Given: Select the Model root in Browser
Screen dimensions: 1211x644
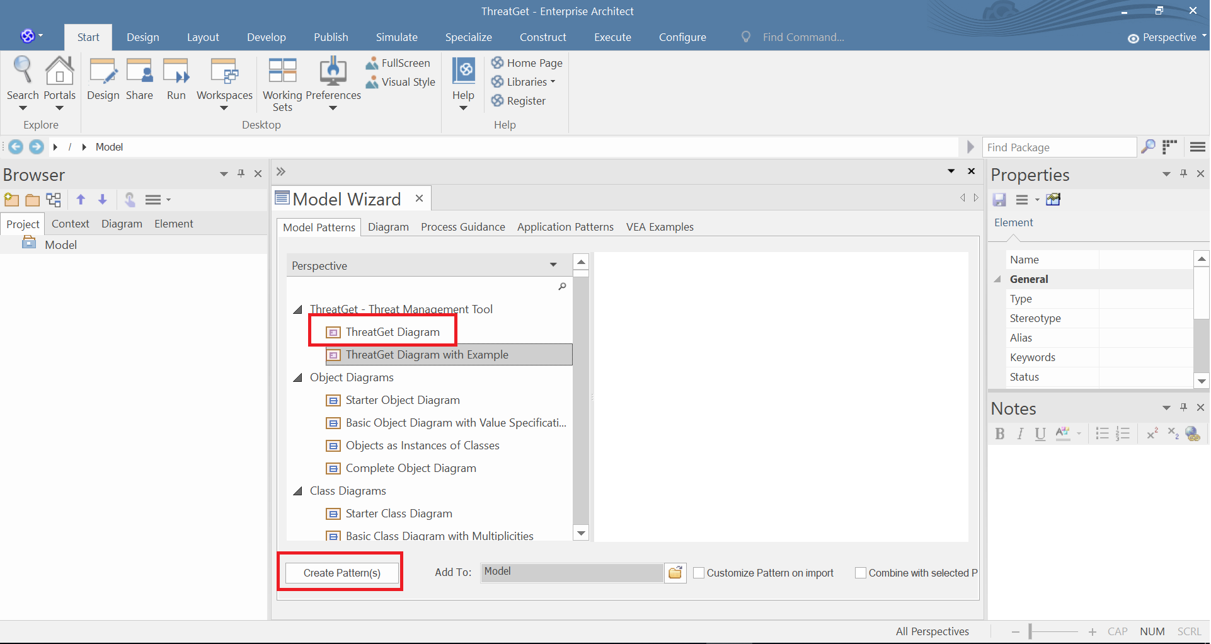Looking at the screenshot, I should pos(60,244).
